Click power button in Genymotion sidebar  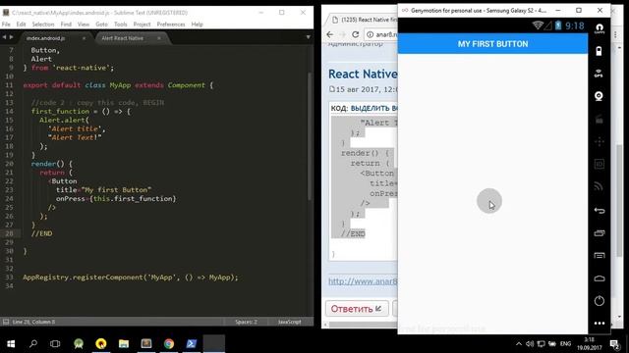[x=600, y=301]
